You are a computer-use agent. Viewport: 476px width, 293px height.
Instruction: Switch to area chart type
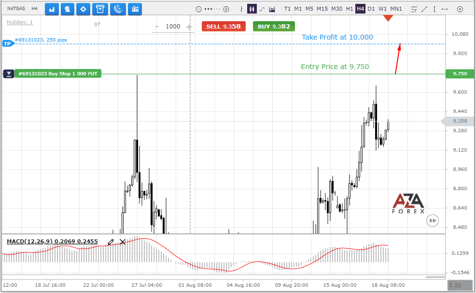tap(272, 9)
